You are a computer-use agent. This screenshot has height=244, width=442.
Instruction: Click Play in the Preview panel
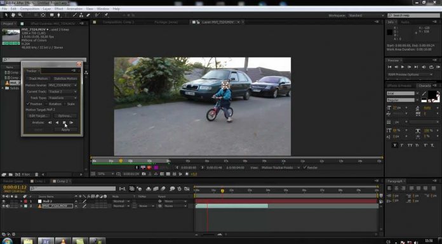click(403, 67)
